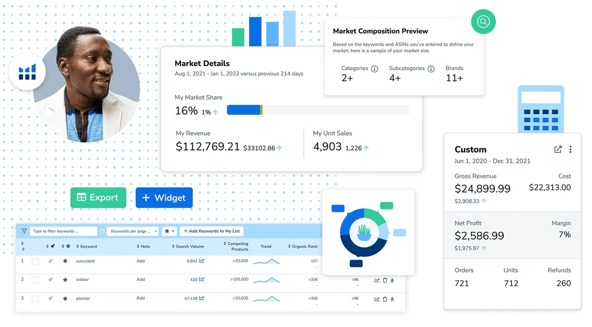Image resolution: width=592 pixels, height=327 pixels.
Task: Click Add Keywords to My List
Action: coord(212,231)
